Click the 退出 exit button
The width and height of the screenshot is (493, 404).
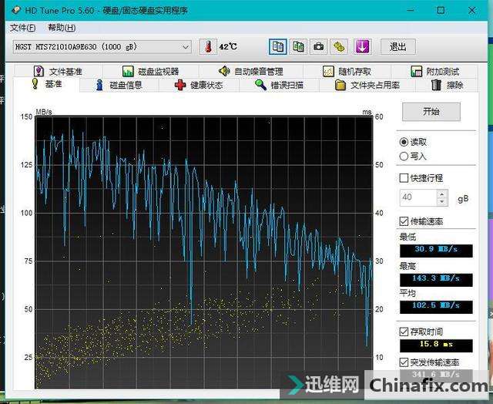pyautogui.click(x=397, y=46)
